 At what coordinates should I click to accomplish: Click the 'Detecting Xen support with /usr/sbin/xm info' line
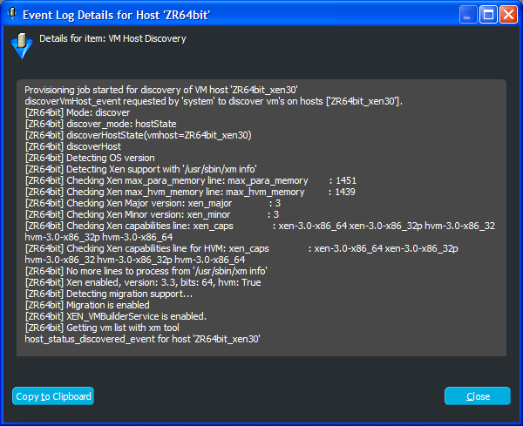140,169
